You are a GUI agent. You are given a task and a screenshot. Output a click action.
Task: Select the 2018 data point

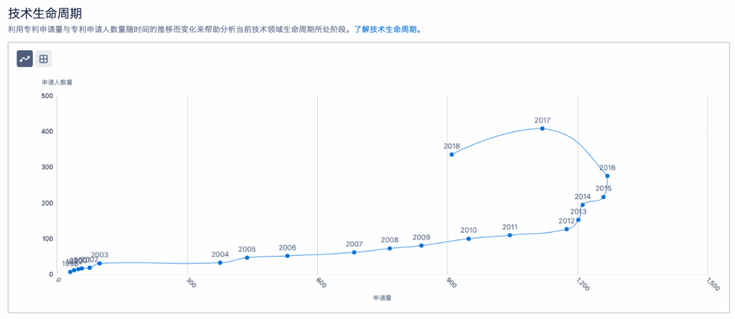tap(452, 154)
